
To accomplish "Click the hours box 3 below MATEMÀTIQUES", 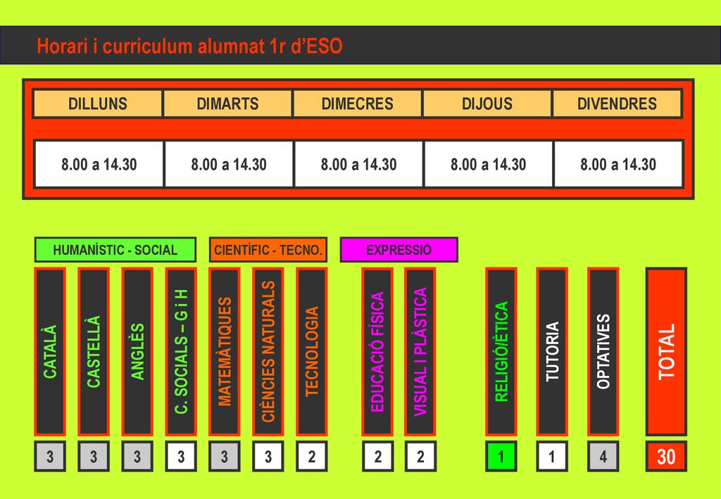I will coord(225,456).
